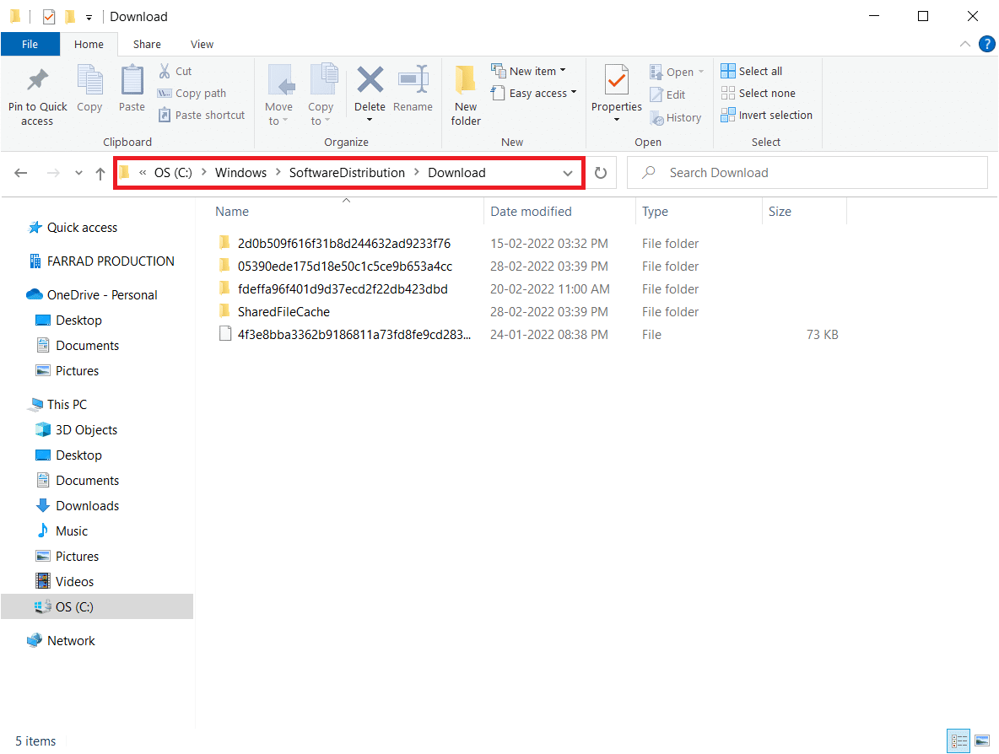This screenshot has height=754, width=999.
Task: Open the New item dropdown
Action: [529, 72]
